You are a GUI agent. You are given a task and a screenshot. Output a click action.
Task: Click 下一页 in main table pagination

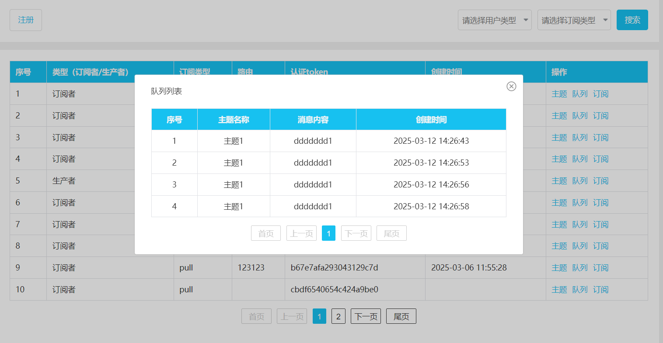[x=366, y=316]
